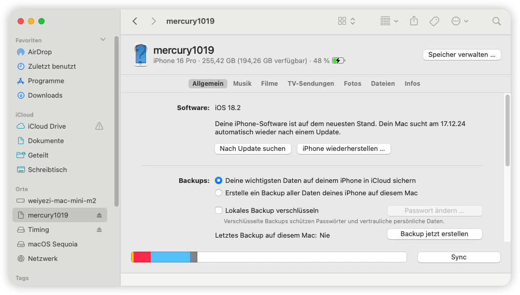
Task: Open the more actions ellipsis menu
Action: point(459,21)
